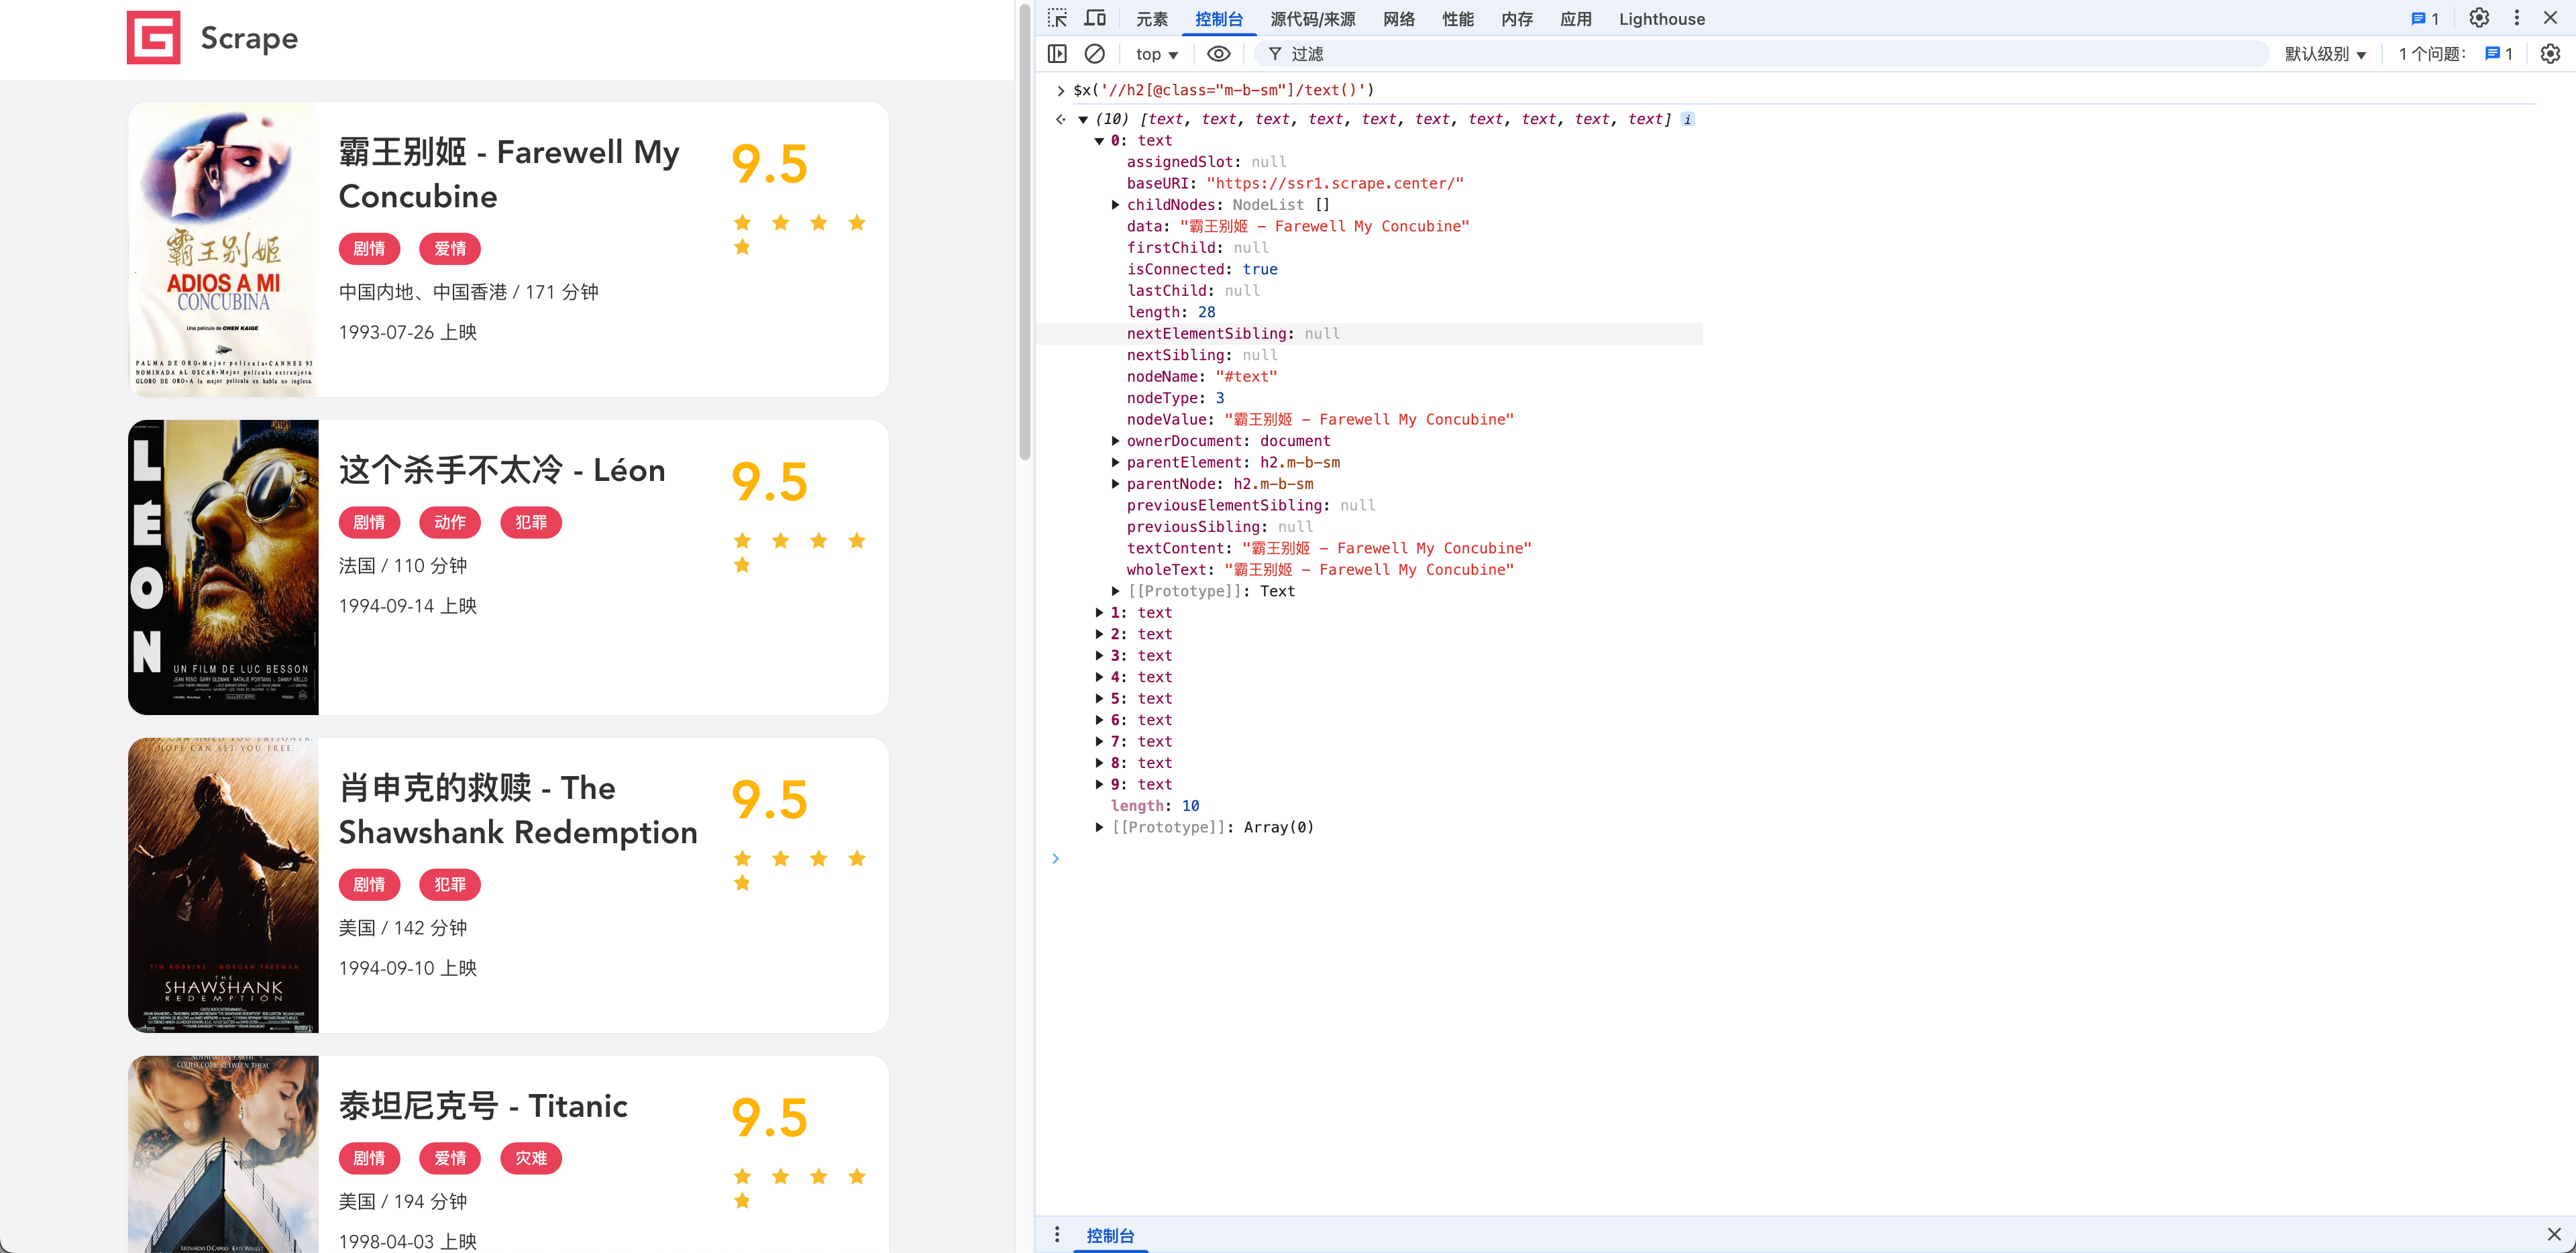Screen dimensions: 2576x1253
Task: Expand array item 1: text
Action: (1100, 613)
